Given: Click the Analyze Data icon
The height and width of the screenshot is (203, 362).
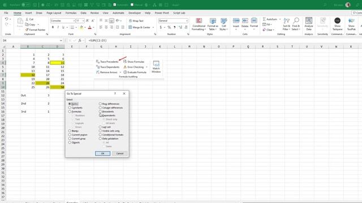Looking at the screenshot, I should pos(309,21).
